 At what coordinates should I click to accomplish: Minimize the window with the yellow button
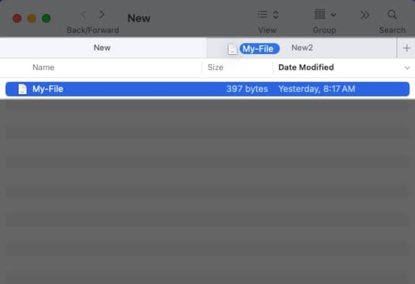pos(31,18)
